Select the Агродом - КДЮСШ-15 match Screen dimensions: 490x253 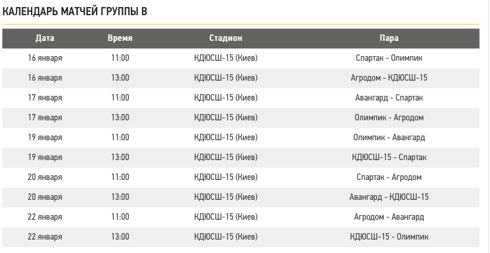[x=389, y=78]
